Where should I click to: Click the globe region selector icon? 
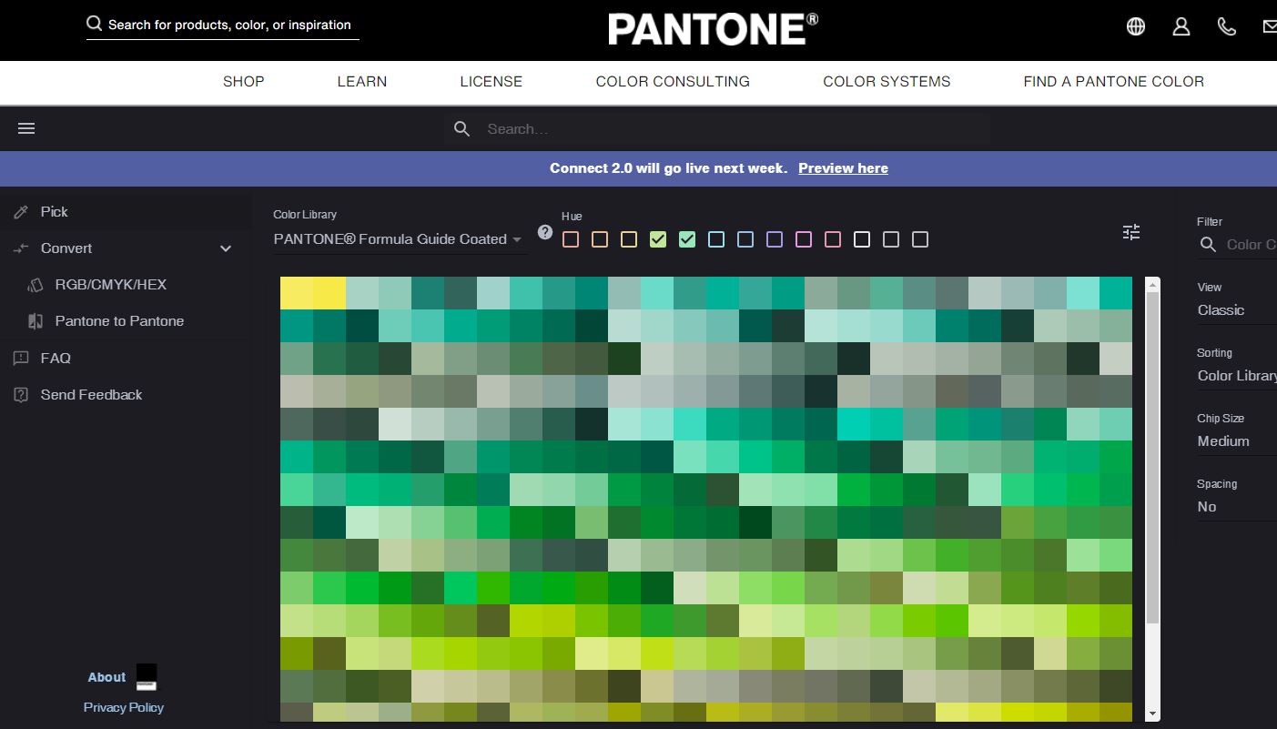(1136, 27)
